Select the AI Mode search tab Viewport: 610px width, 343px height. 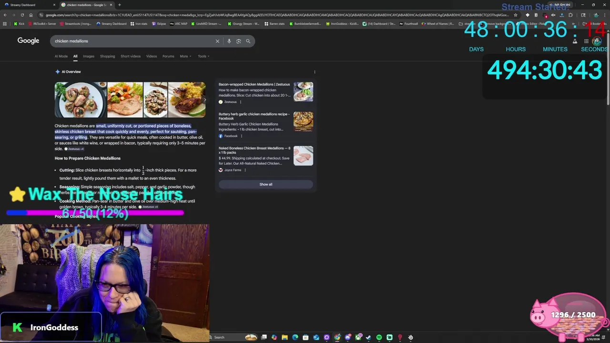pyautogui.click(x=61, y=56)
